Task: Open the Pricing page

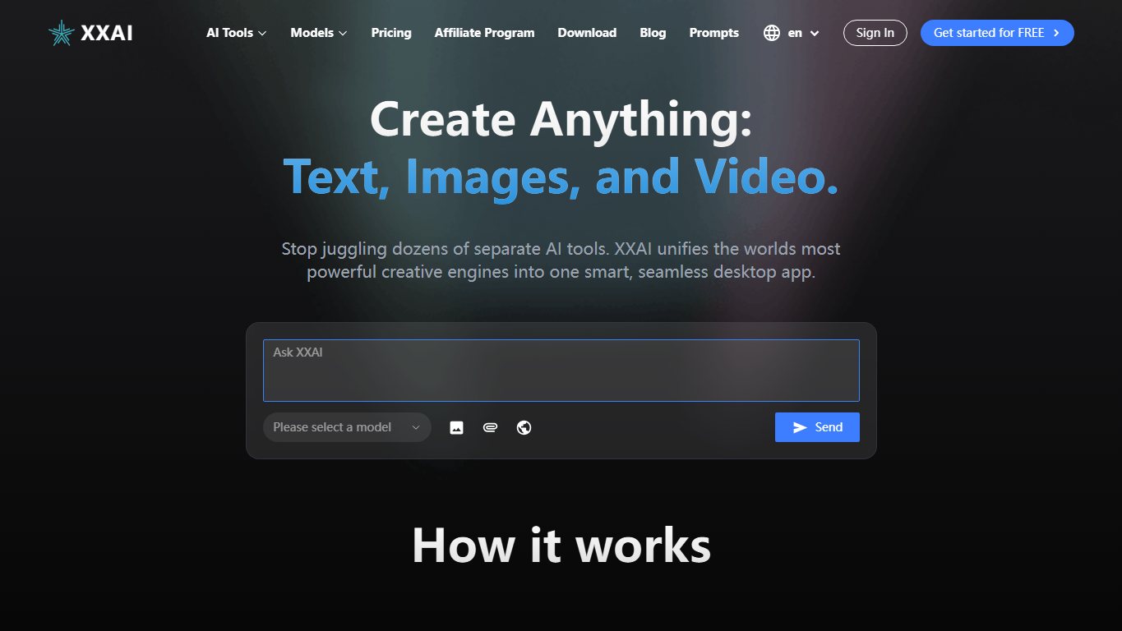Action: tap(391, 33)
